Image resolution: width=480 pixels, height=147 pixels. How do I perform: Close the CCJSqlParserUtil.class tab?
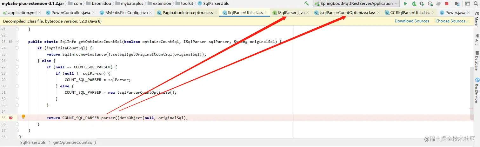tap(433, 13)
